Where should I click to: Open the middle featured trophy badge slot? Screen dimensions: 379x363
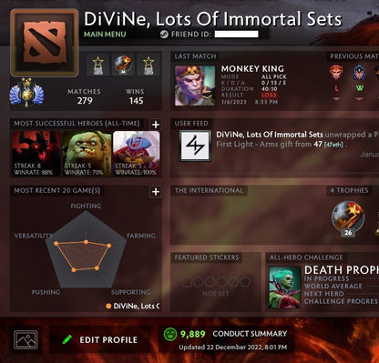pyautogui.click(x=123, y=65)
